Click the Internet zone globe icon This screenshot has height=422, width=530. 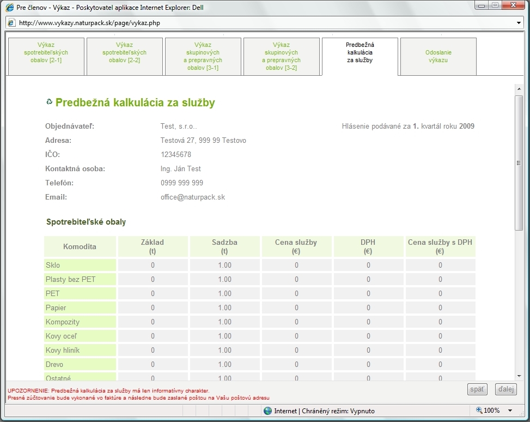(267, 411)
